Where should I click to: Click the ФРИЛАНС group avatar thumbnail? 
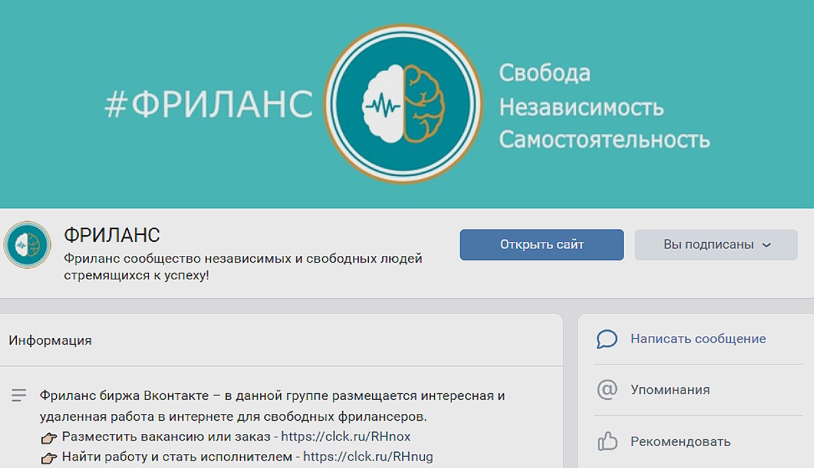27,245
